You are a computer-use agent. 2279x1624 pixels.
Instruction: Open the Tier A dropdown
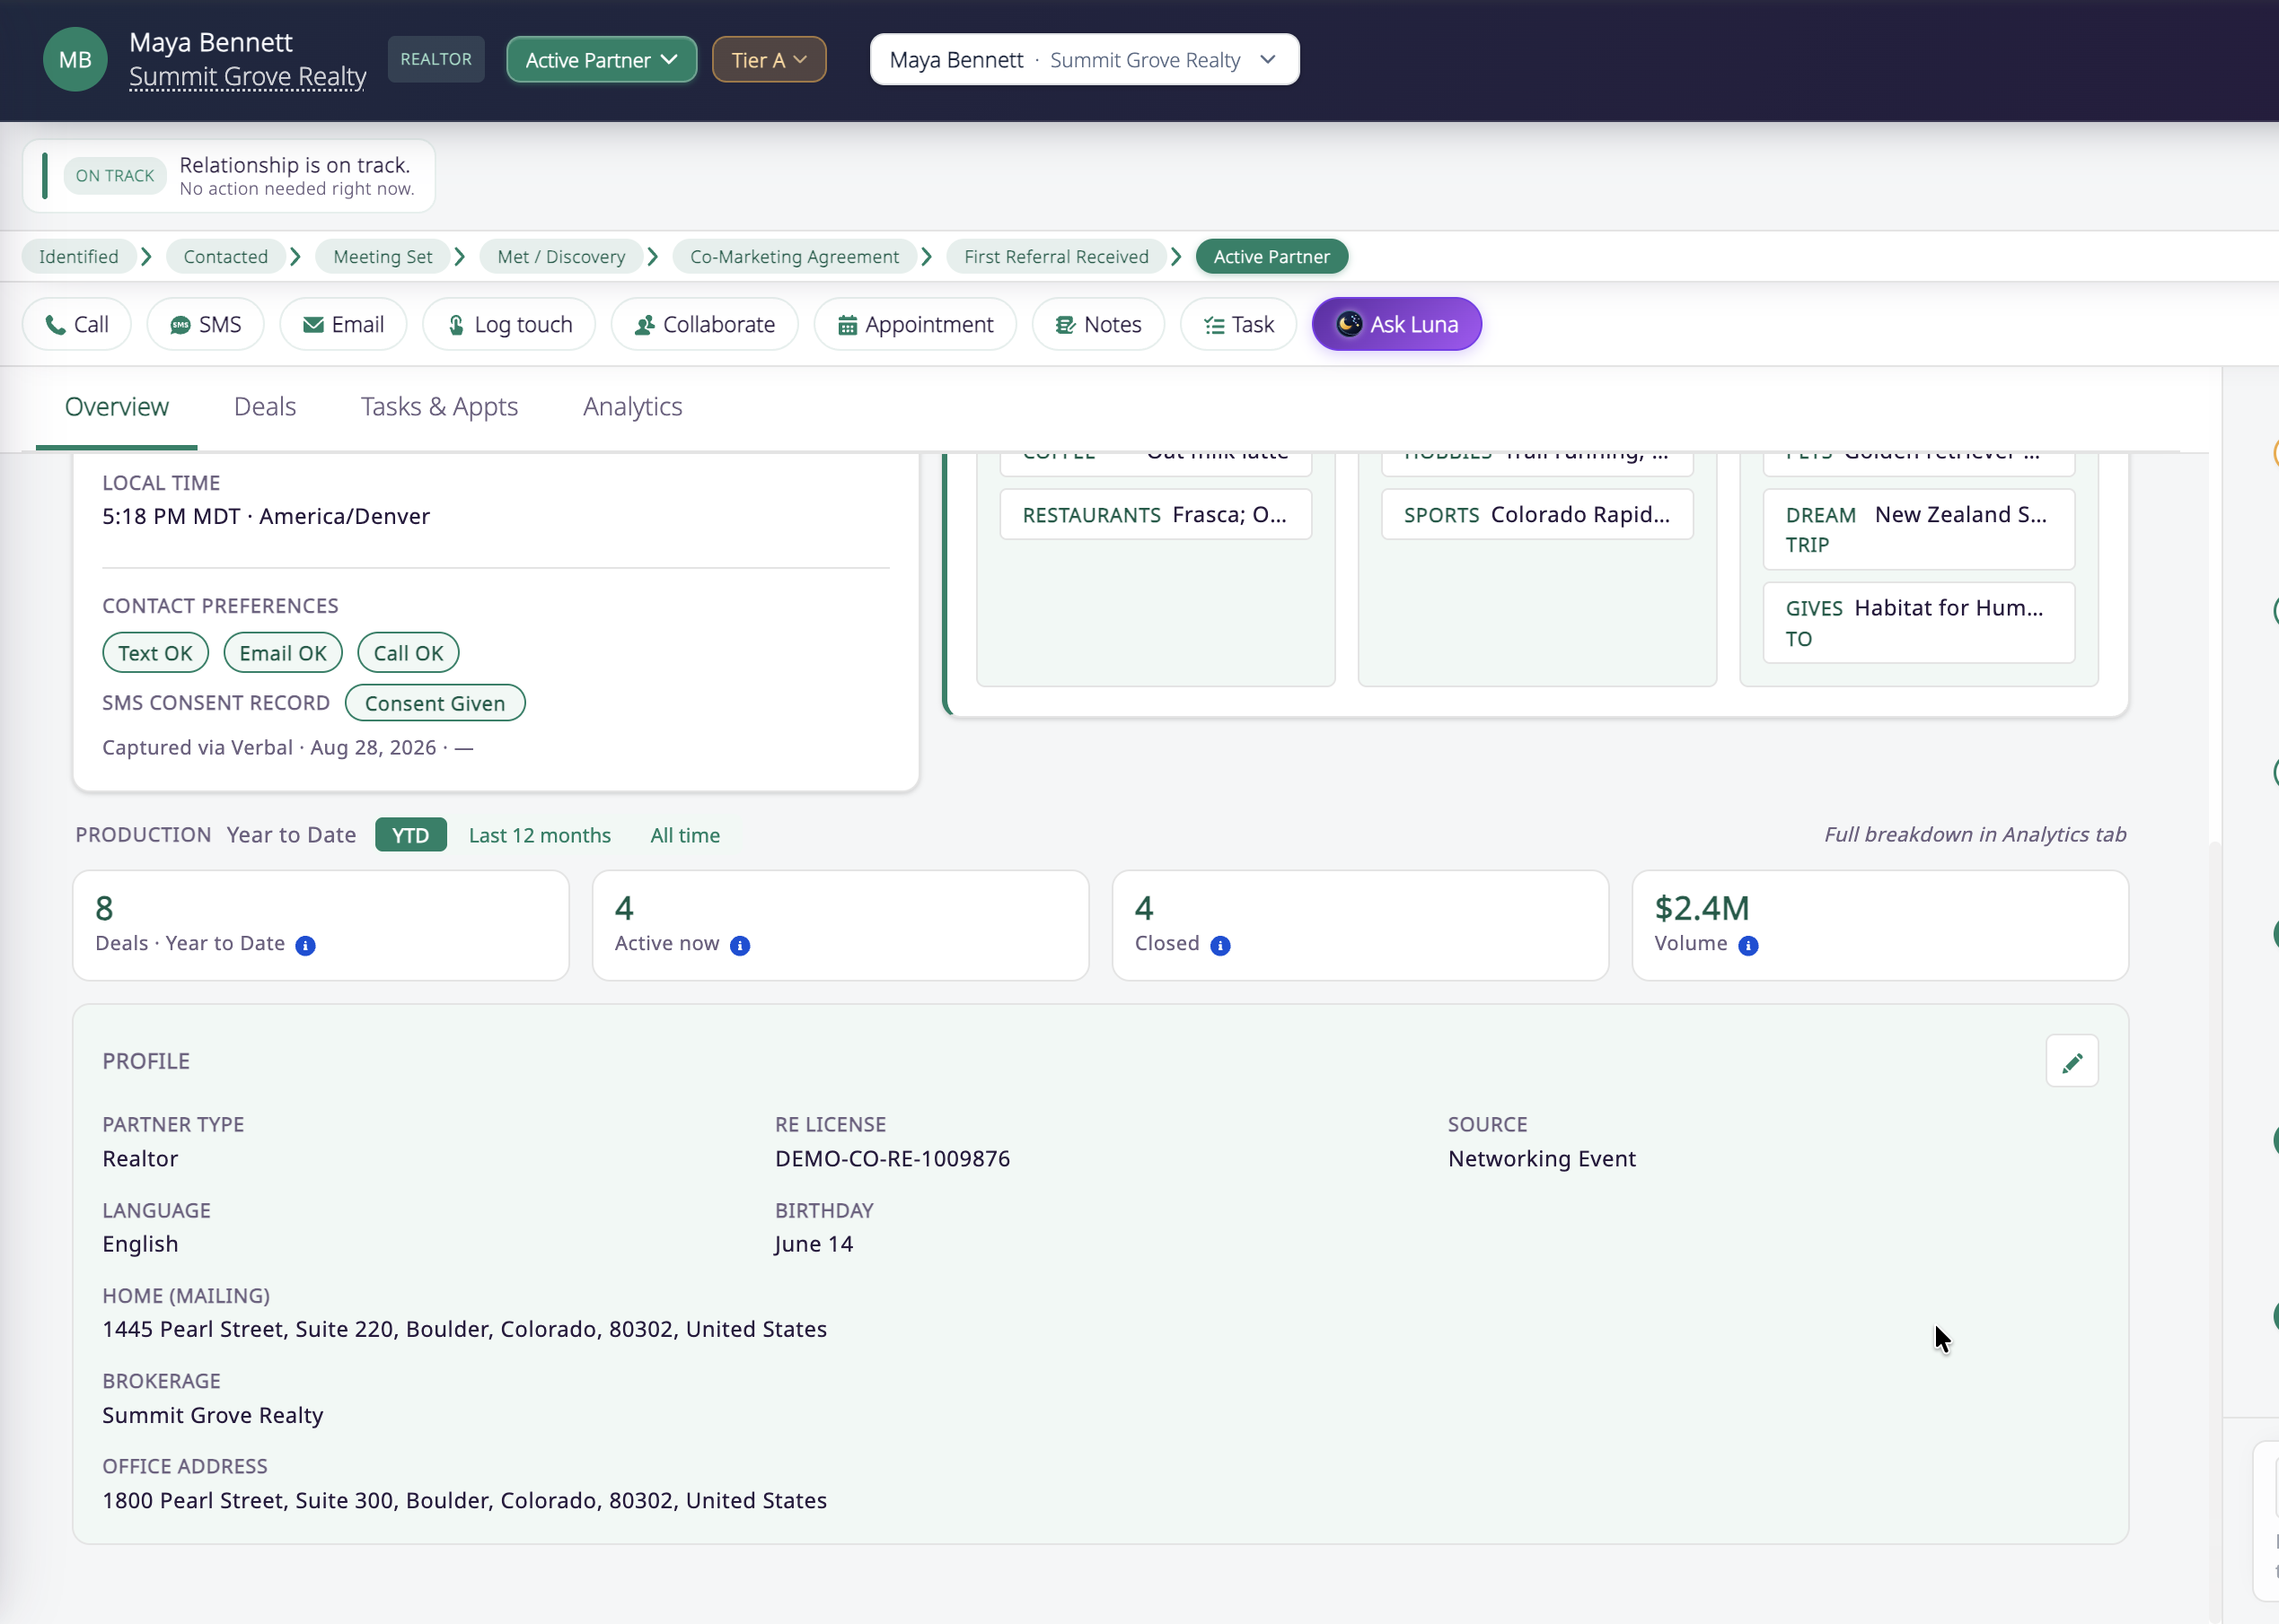[x=769, y=60]
